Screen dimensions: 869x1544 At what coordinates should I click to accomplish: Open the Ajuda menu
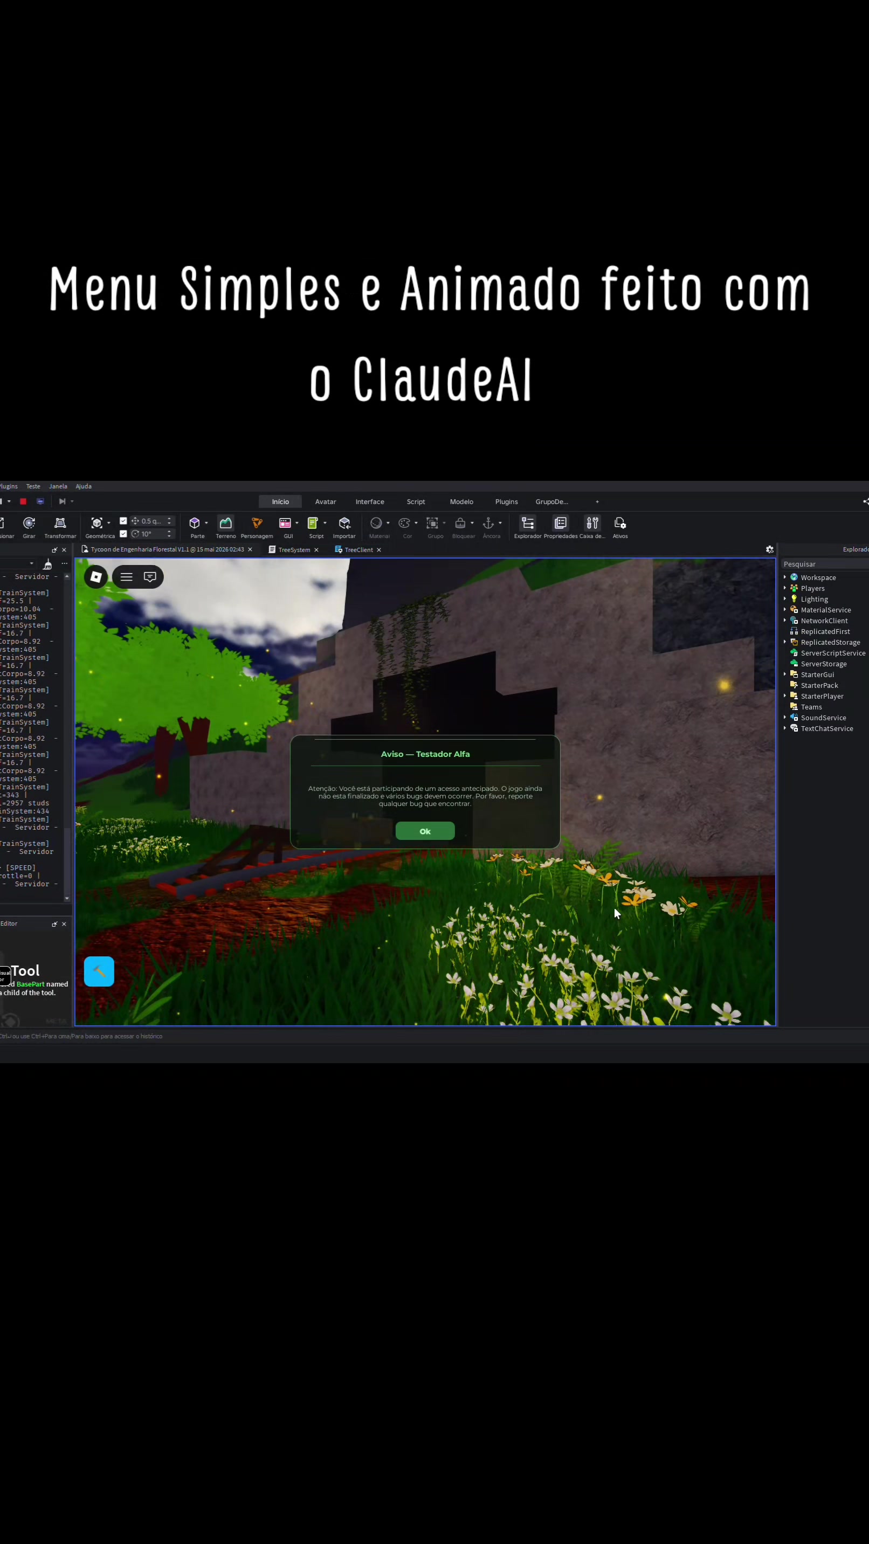point(84,486)
